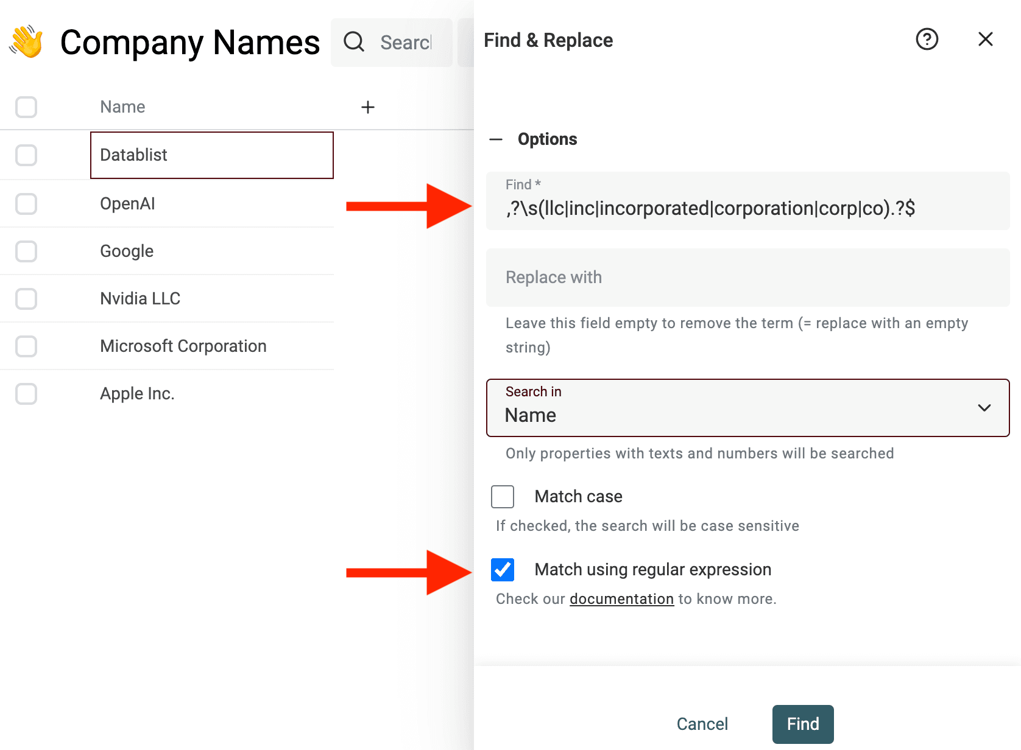Image resolution: width=1021 pixels, height=750 pixels.
Task: Select the Nvidia LLC row checkbox
Action: [x=26, y=299]
